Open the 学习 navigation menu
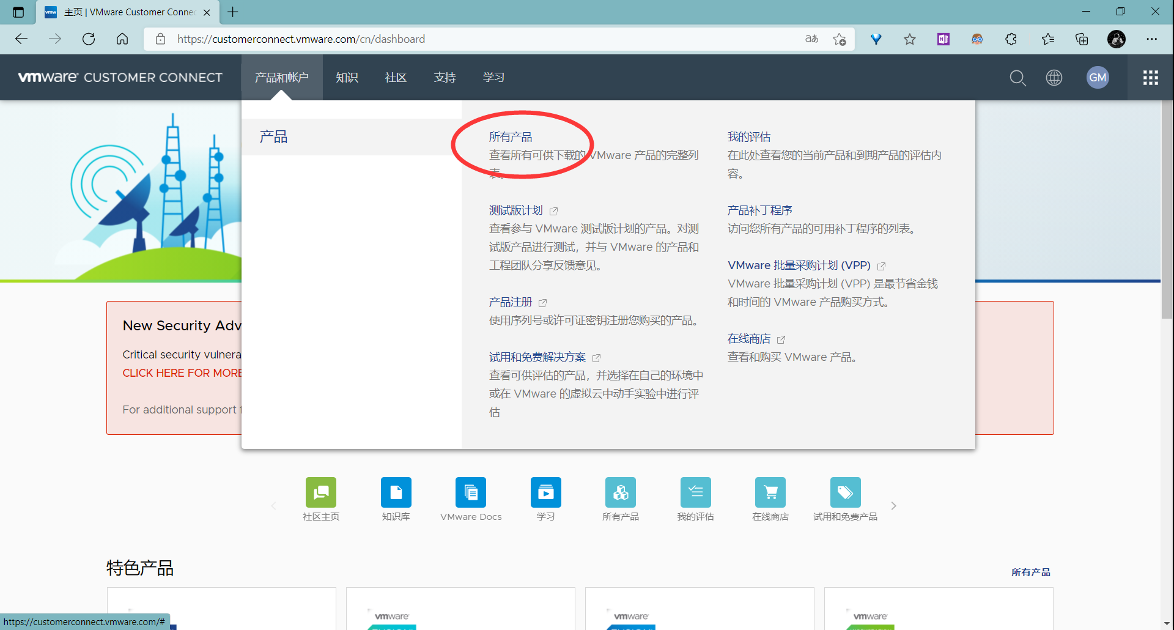 point(493,78)
